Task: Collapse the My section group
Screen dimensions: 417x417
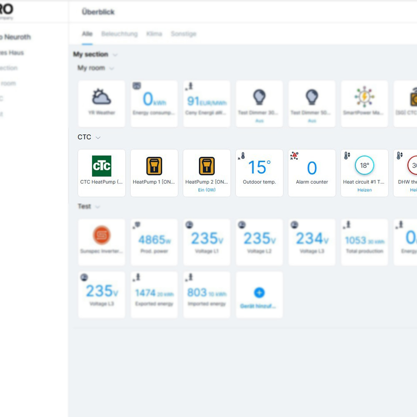Action: pyautogui.click(x=115, y=55)
